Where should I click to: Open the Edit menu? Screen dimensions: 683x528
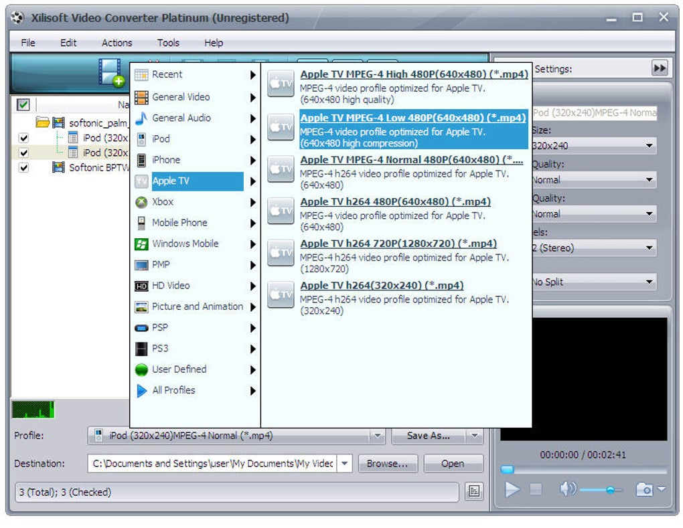tap(68, 43)
